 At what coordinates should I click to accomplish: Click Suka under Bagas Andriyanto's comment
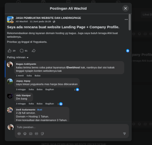29,76
